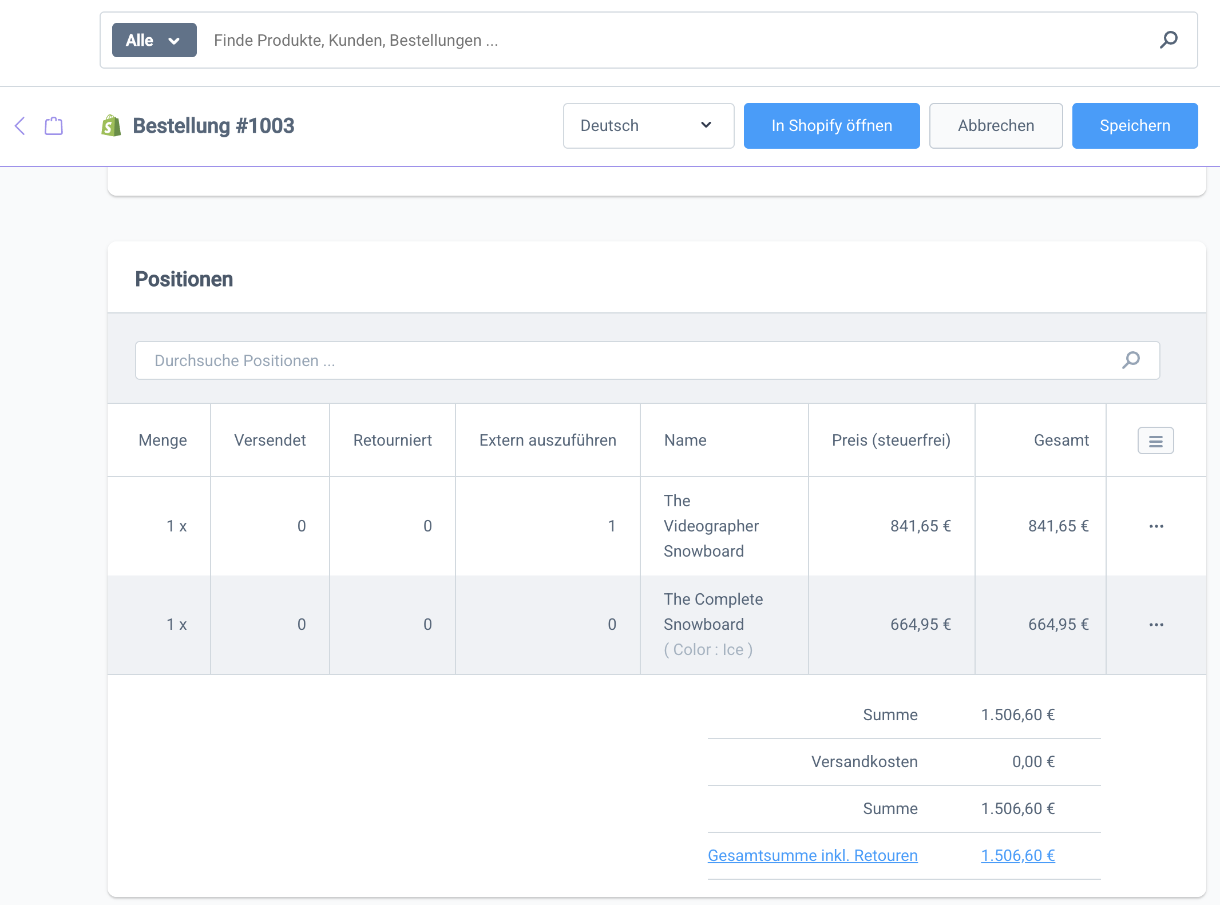Open actions menu for Complete Snowboard row
1220x905 pixels.
pos(1156,625)
